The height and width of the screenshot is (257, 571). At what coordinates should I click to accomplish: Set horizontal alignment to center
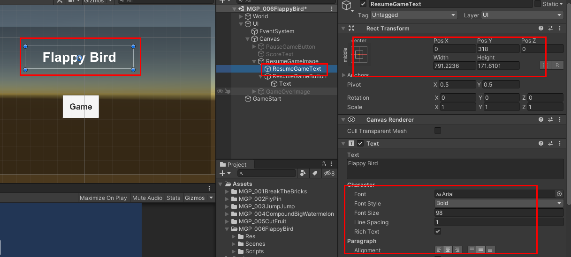[x=448, y=250]
